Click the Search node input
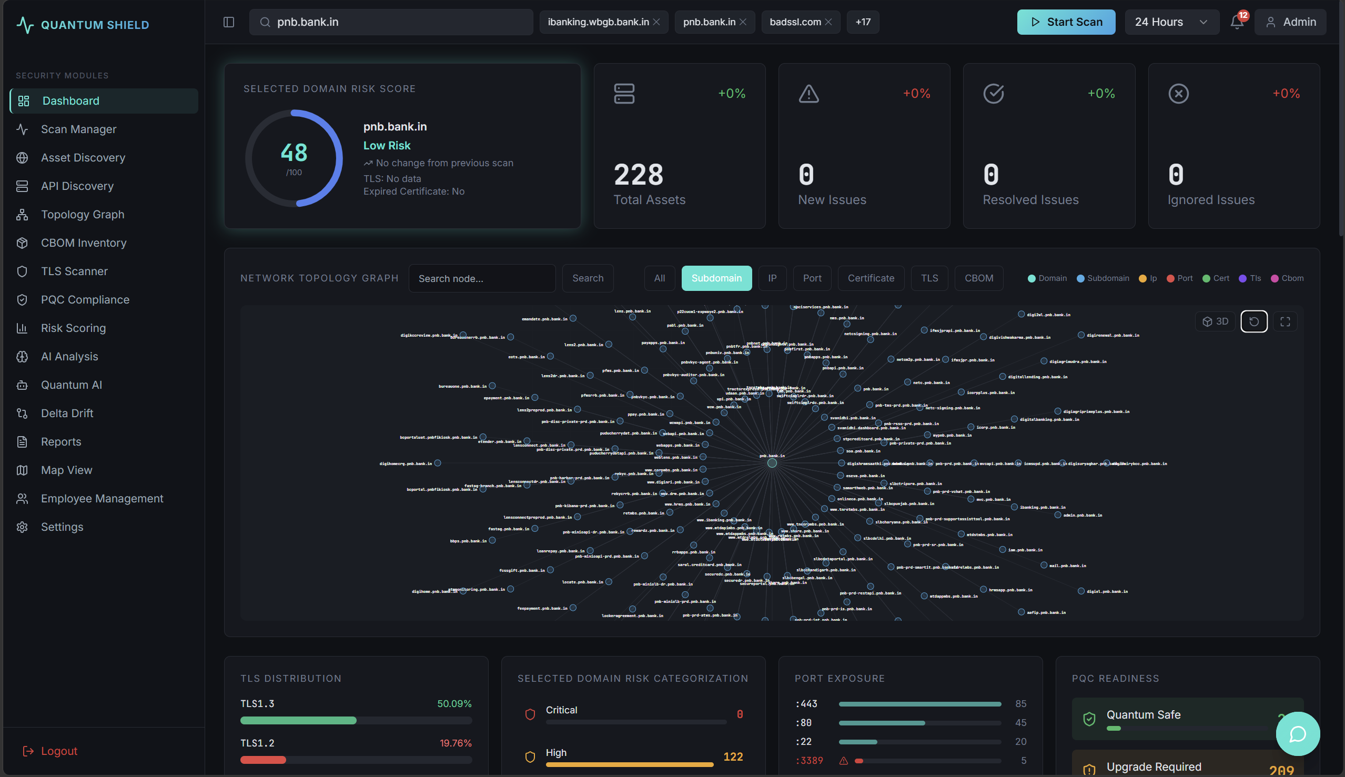1345x777 pixels. [x=482, y=278]
